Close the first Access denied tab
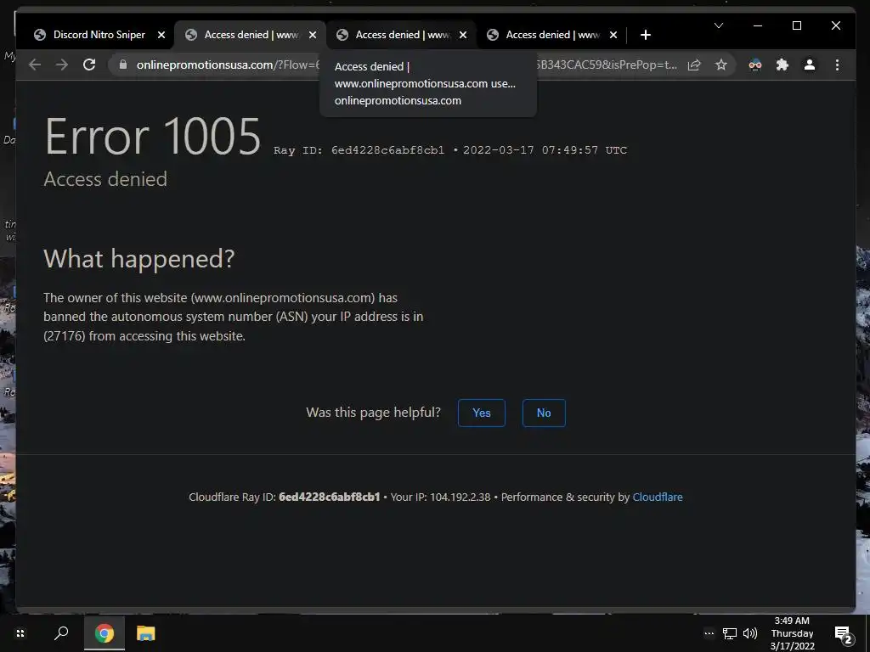The image size is (870, 652). 313,35
